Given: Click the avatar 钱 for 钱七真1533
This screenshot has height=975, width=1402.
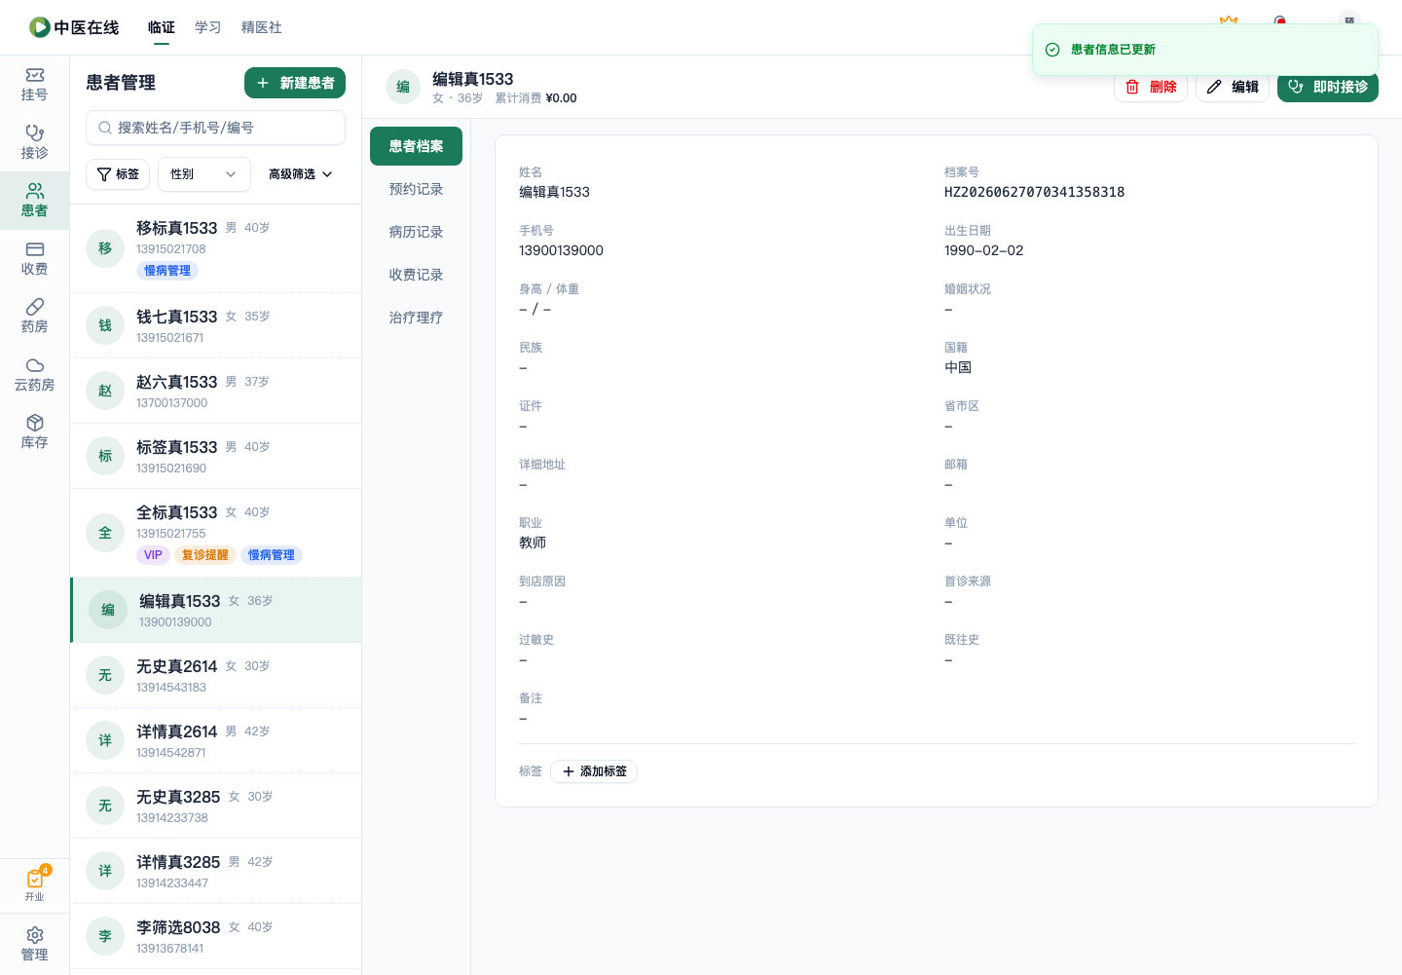Looking at the screenshot, I should coord(105,325).
